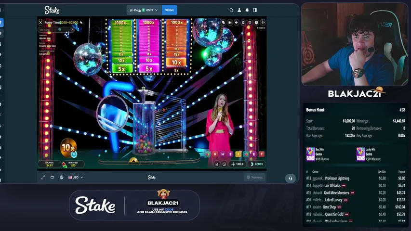Click the Bonus Bet $10 display
The height and width of the screenshot is (231, 411).
pos(73,164)
